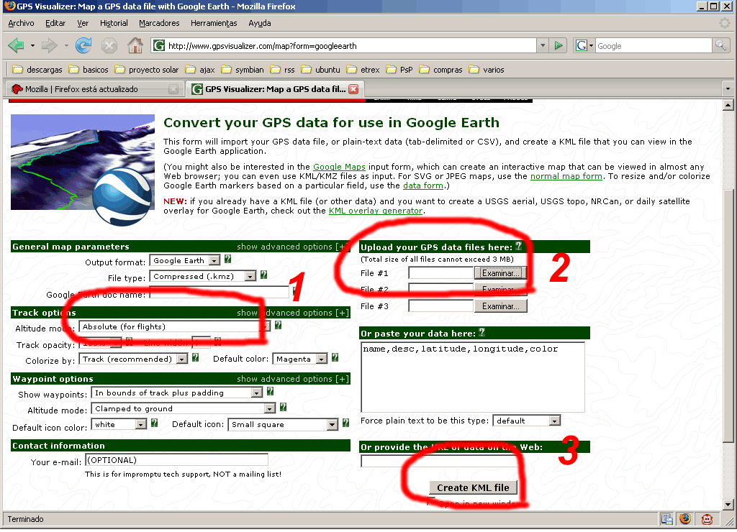Click the paste your data text area
The image size is (737, 532).
(473, 377)
